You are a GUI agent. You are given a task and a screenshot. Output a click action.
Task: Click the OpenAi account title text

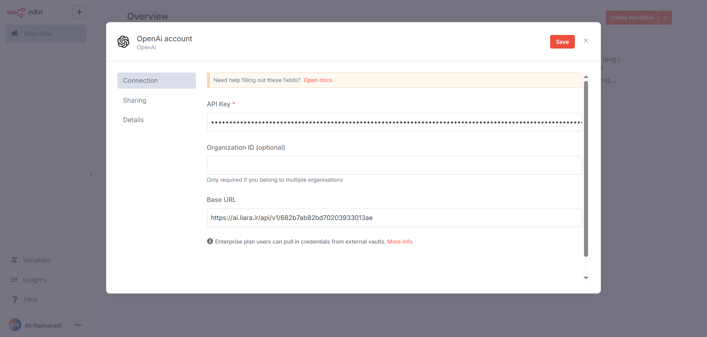(164, 39)
